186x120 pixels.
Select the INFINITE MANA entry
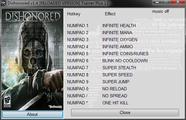pyautogui.click(x=117, y=33)
